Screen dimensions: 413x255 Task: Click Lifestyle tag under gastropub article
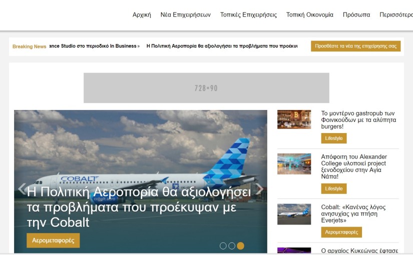click(334, 138)
